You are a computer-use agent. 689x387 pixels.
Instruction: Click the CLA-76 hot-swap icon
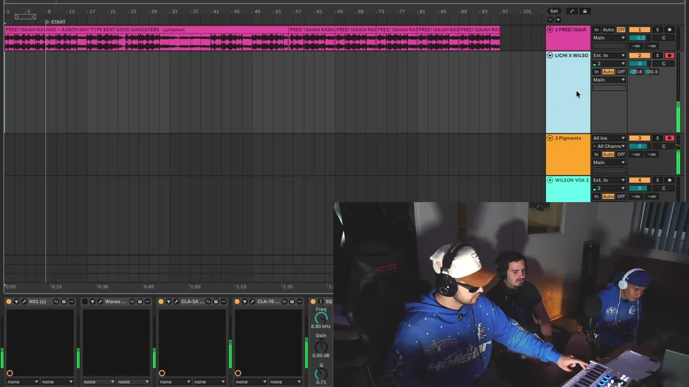[x=285, y=302]
